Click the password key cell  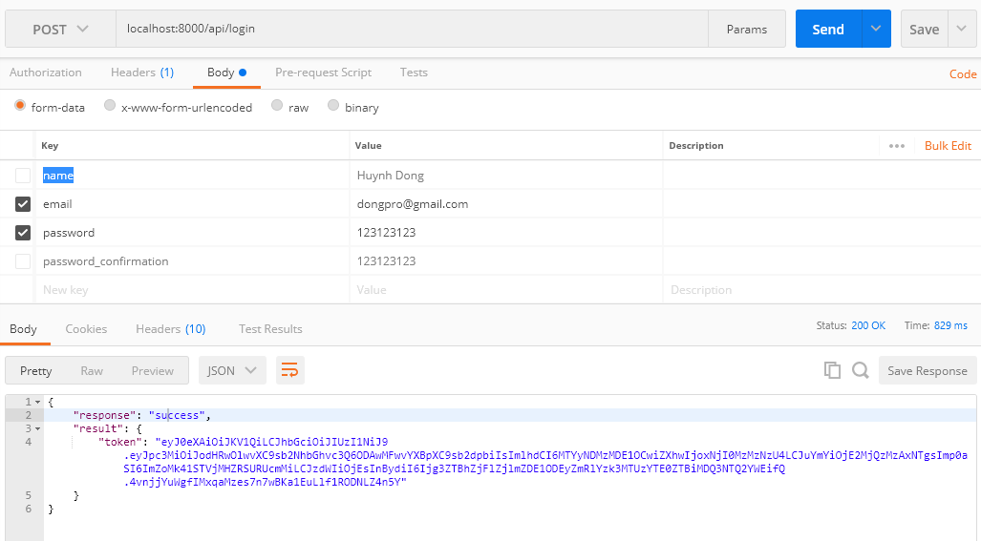pos(192,233)
